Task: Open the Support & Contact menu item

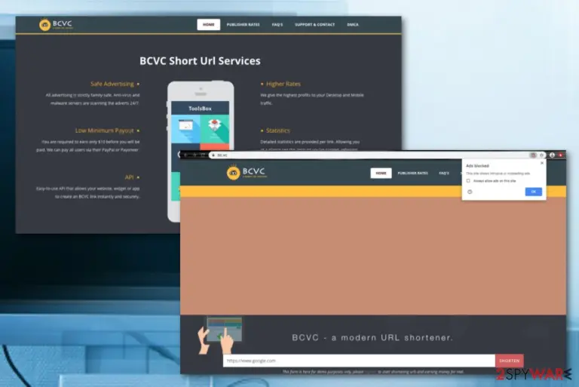Action: [314, 25]
